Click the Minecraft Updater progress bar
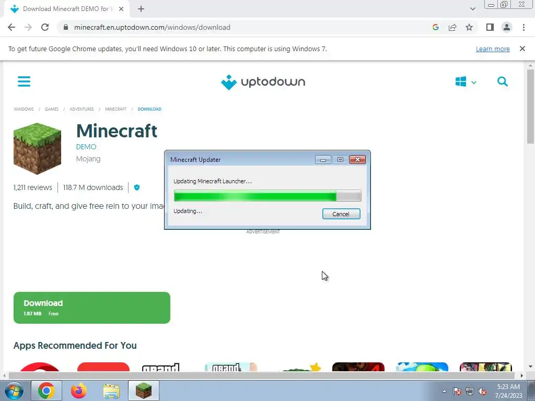This screenshot has height=401, width=535. [x=267, y=196]
